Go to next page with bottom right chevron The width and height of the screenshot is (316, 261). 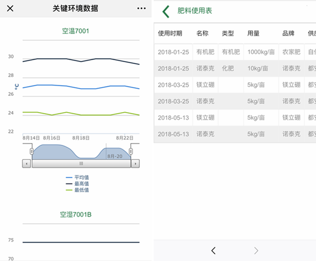click(256, 250)
